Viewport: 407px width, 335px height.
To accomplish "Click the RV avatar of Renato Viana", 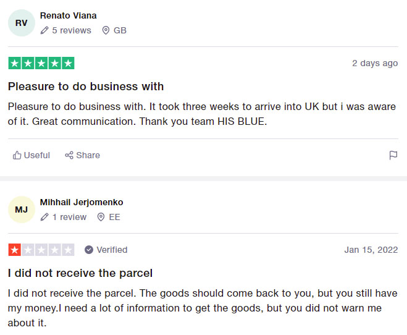I will 22,23.
